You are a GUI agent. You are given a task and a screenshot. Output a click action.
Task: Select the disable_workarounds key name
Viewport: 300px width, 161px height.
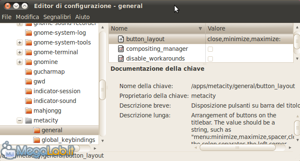click(156, 58)
